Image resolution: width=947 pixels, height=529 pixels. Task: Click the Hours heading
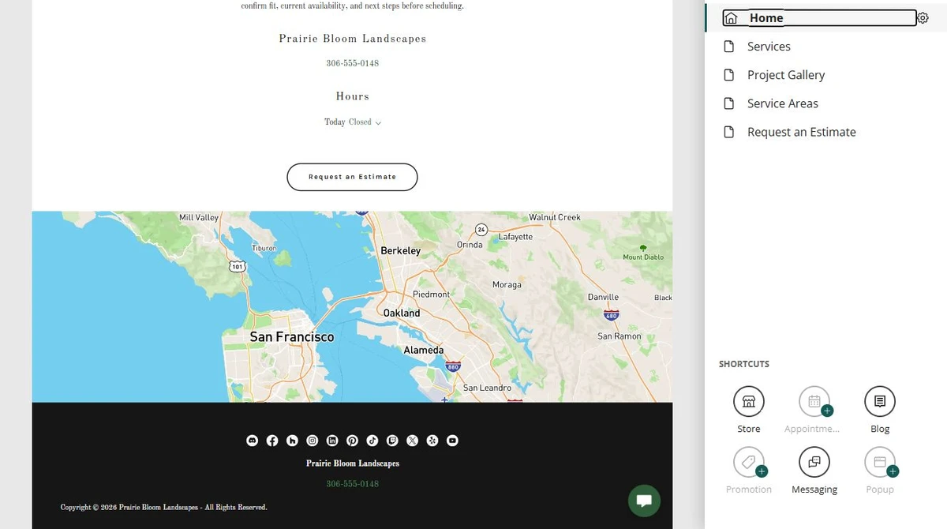click(352, 96)
